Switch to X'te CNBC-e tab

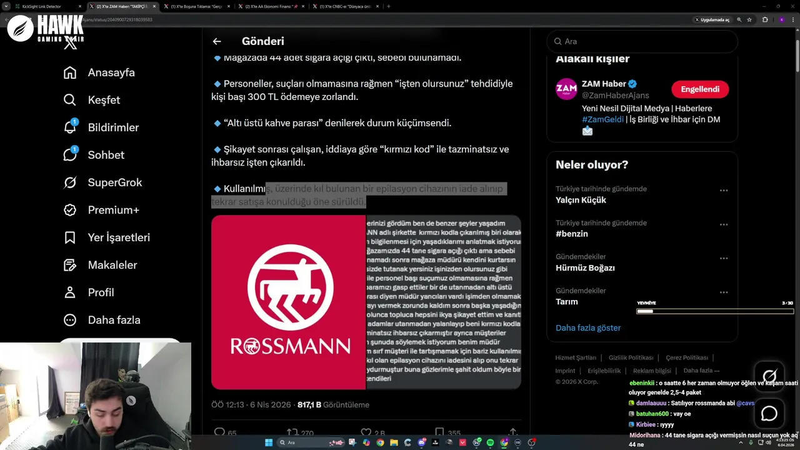click(x=345, y=6)
